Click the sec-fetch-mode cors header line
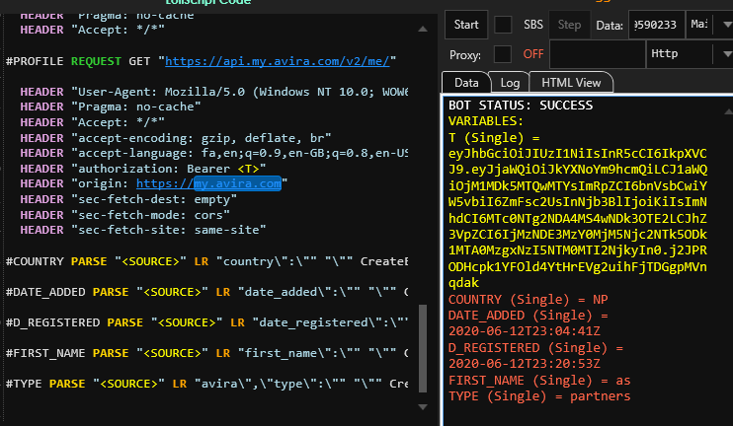The image size is (733, 426). click(x=124, y=215)
